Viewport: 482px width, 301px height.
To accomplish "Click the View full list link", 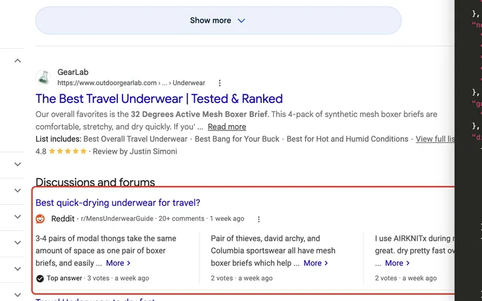I will coord(435,139).
